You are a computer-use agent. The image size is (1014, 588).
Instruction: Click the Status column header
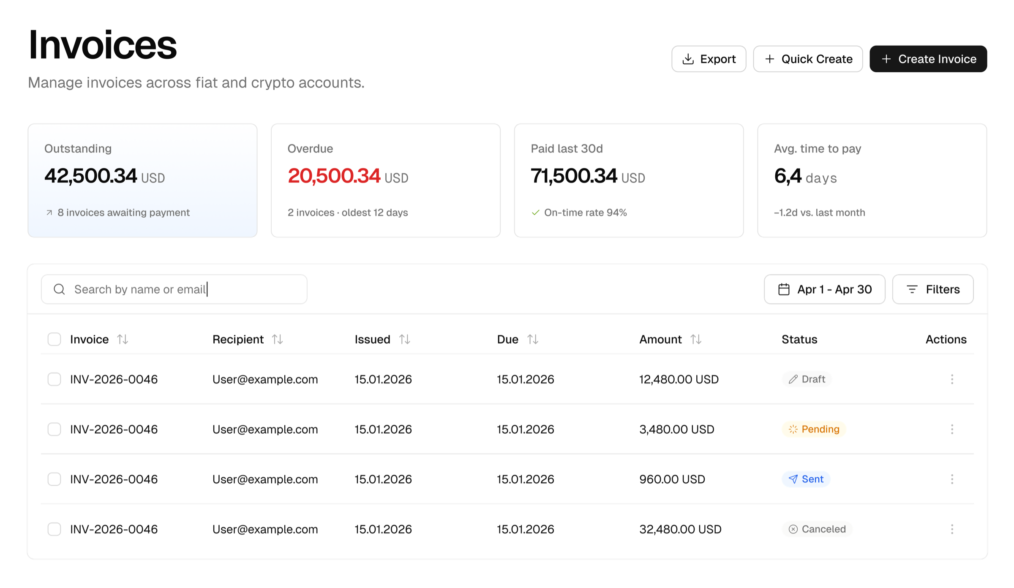799,339
